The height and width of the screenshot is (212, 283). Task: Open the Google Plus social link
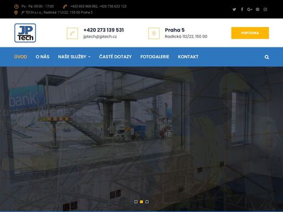click(x=250, y=9)
